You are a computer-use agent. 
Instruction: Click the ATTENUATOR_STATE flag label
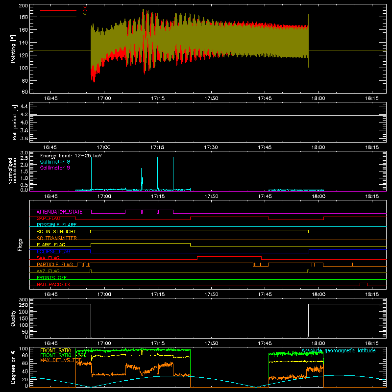[x=59, y=212]
